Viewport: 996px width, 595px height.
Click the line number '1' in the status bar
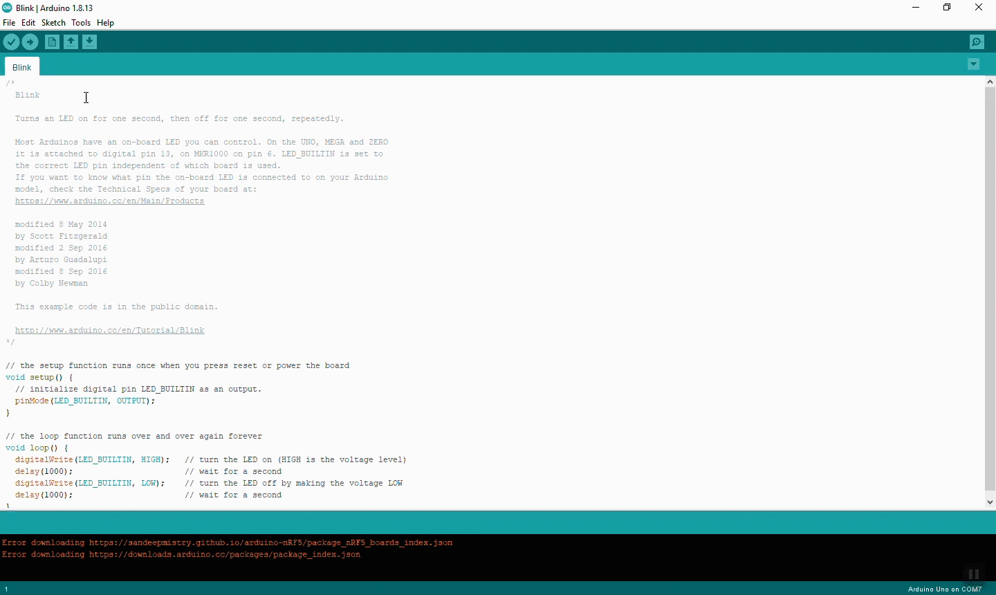tap(6, 589)
